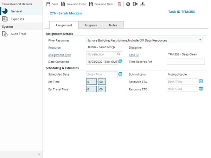Switch to the Notes tab
Screen dimensions: 211x158
click(x=113, y=25)
